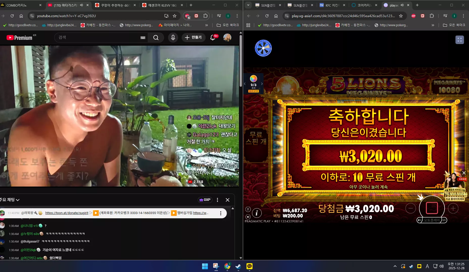Bookmark the play.vg-asia1 page with star
This screenshot has width=469, height=272.
[x=401, y=16]
